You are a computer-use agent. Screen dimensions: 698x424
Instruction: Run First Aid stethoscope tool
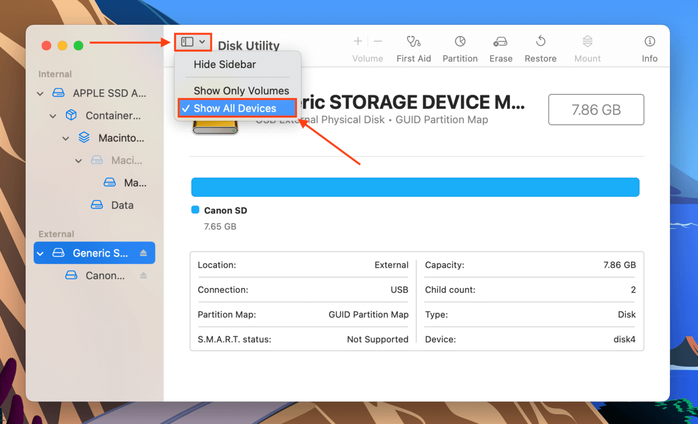click(x=413, y=42)
